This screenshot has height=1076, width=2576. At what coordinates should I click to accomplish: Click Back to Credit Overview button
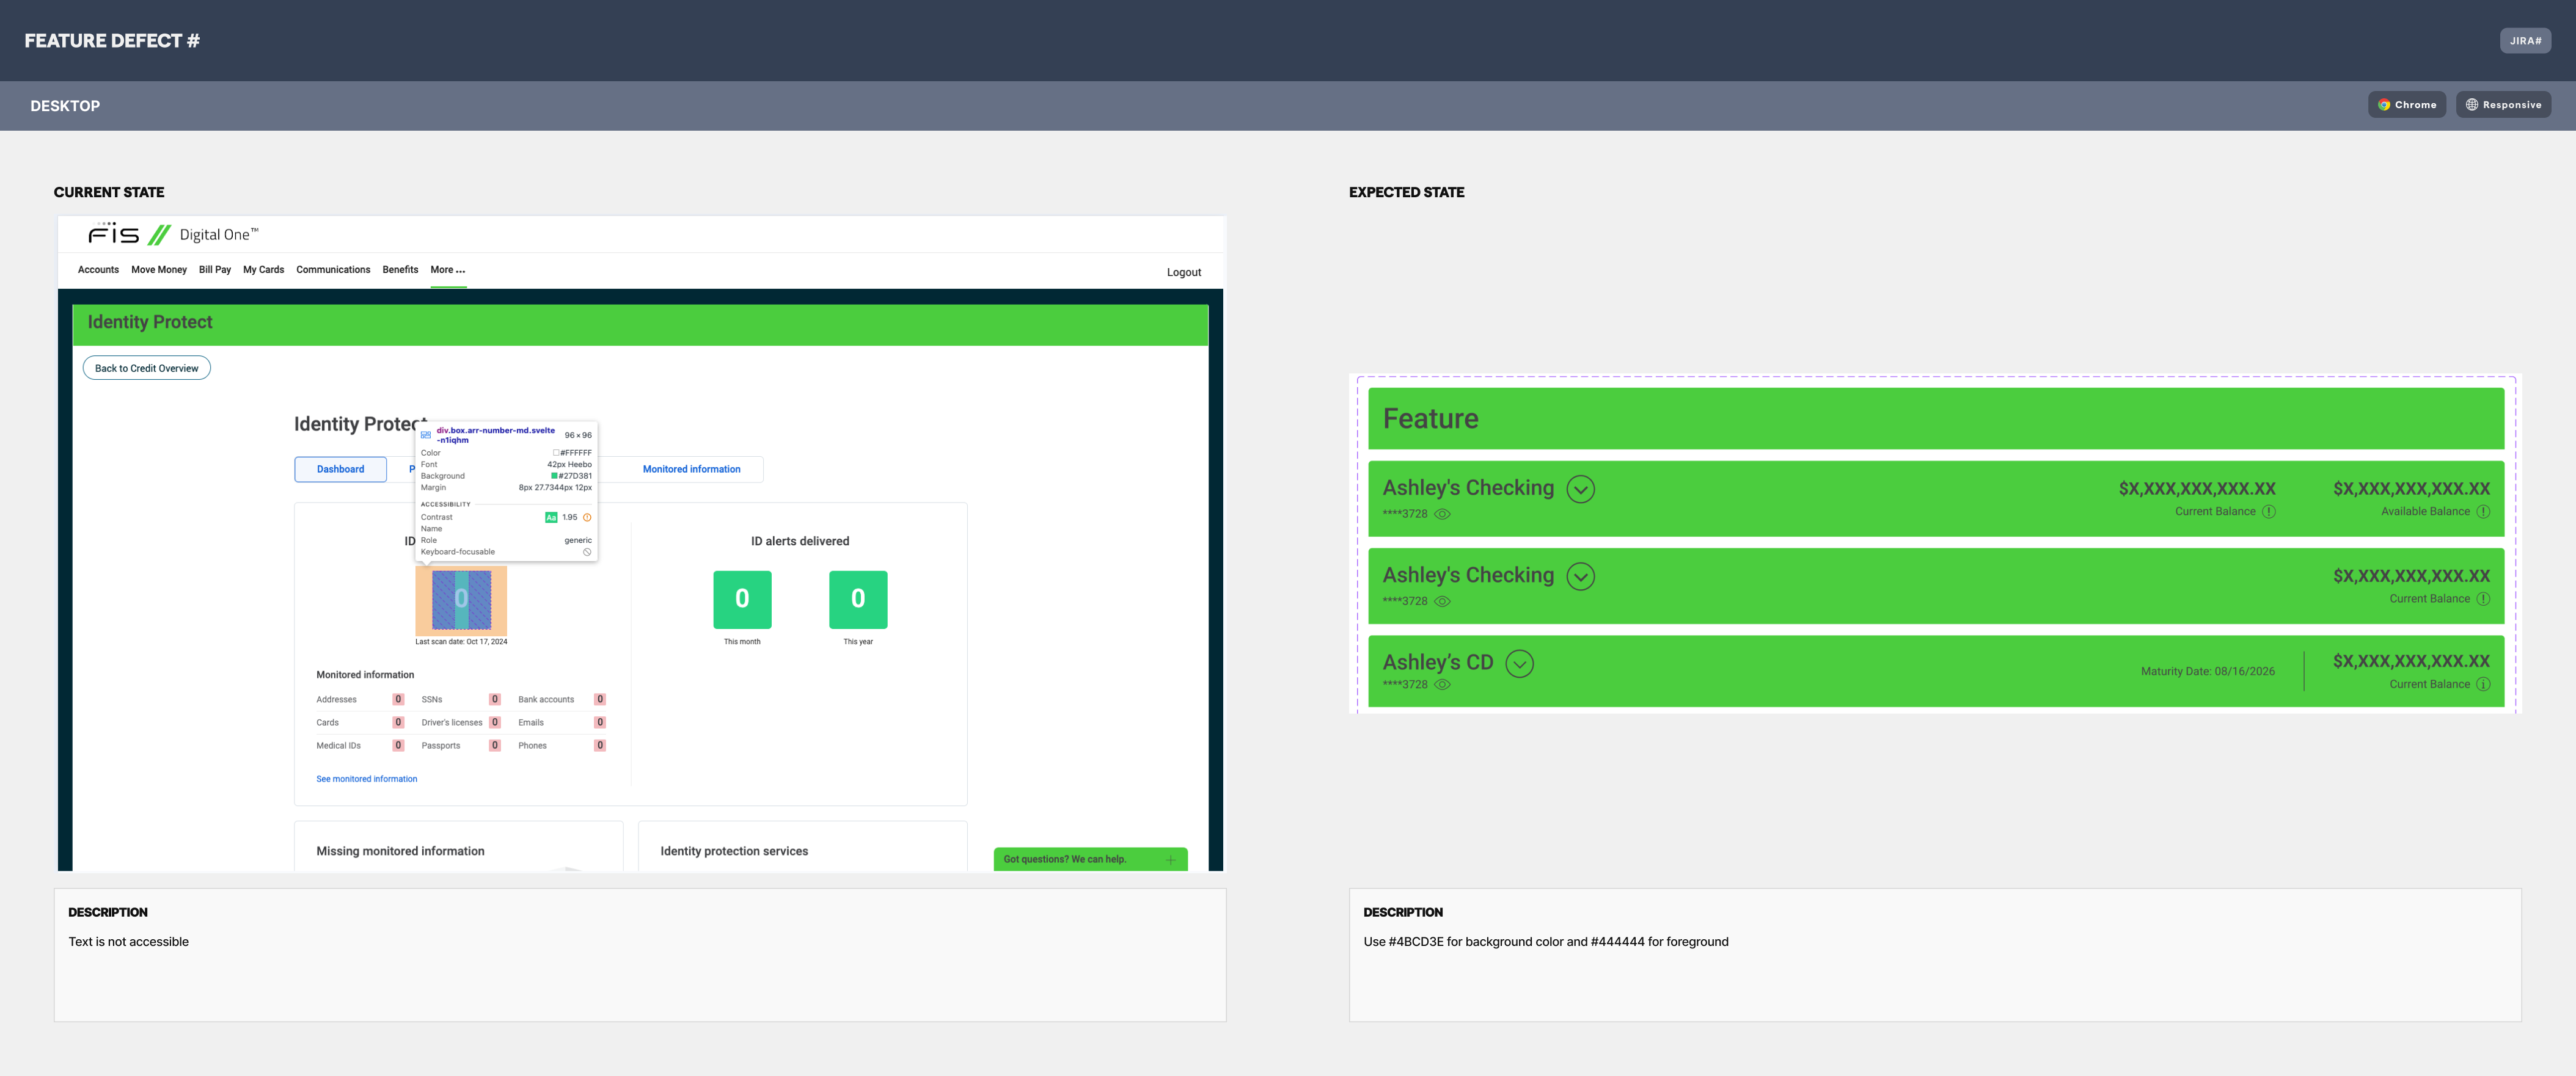click(x=147, y=369)
